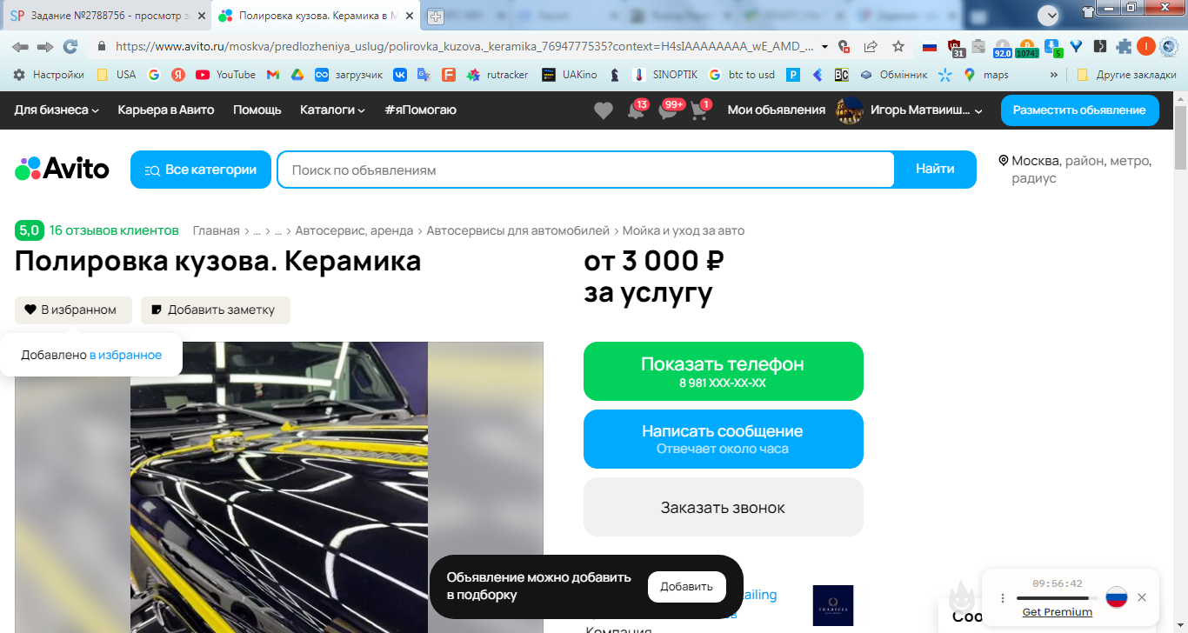This screenshot has width=1188, height=633.
Task: Click Показать телефон green button
Action: [x=723, y=371]
